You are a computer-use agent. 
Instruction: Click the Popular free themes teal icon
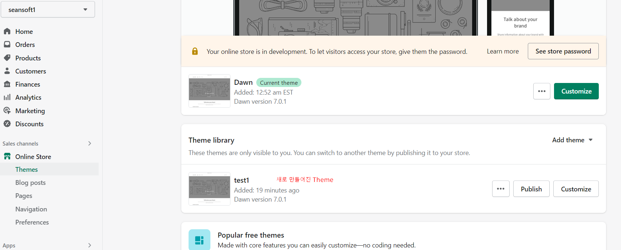click(199, 240)
